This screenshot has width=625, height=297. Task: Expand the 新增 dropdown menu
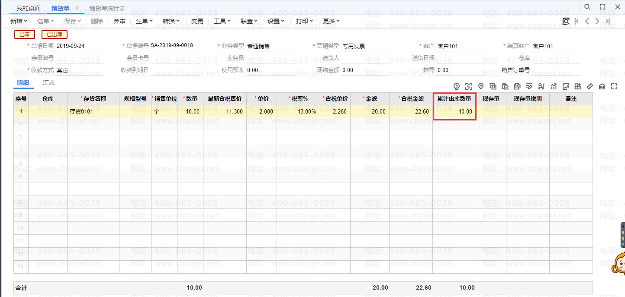pos(19,21)
